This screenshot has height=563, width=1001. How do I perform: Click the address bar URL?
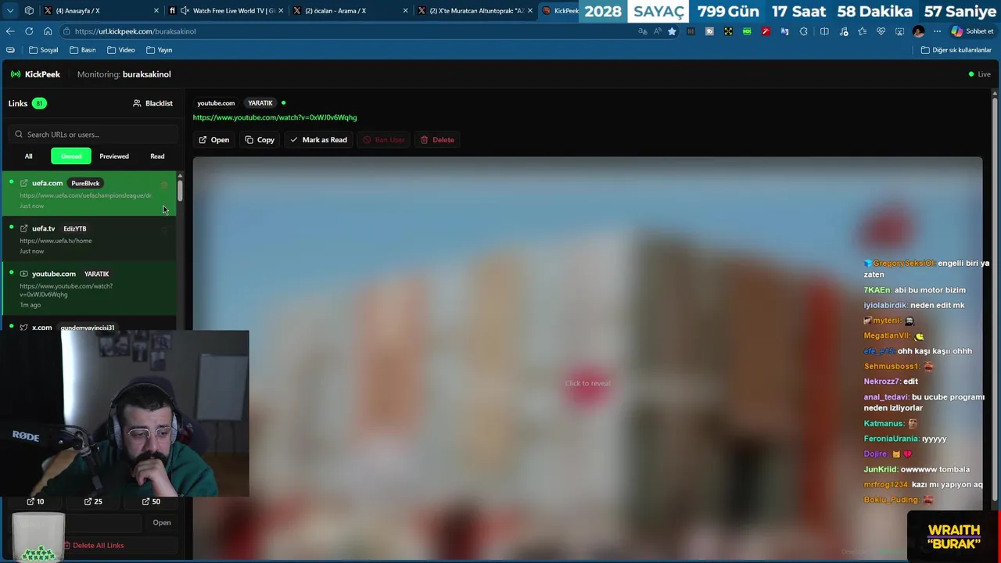pos(135,31)
